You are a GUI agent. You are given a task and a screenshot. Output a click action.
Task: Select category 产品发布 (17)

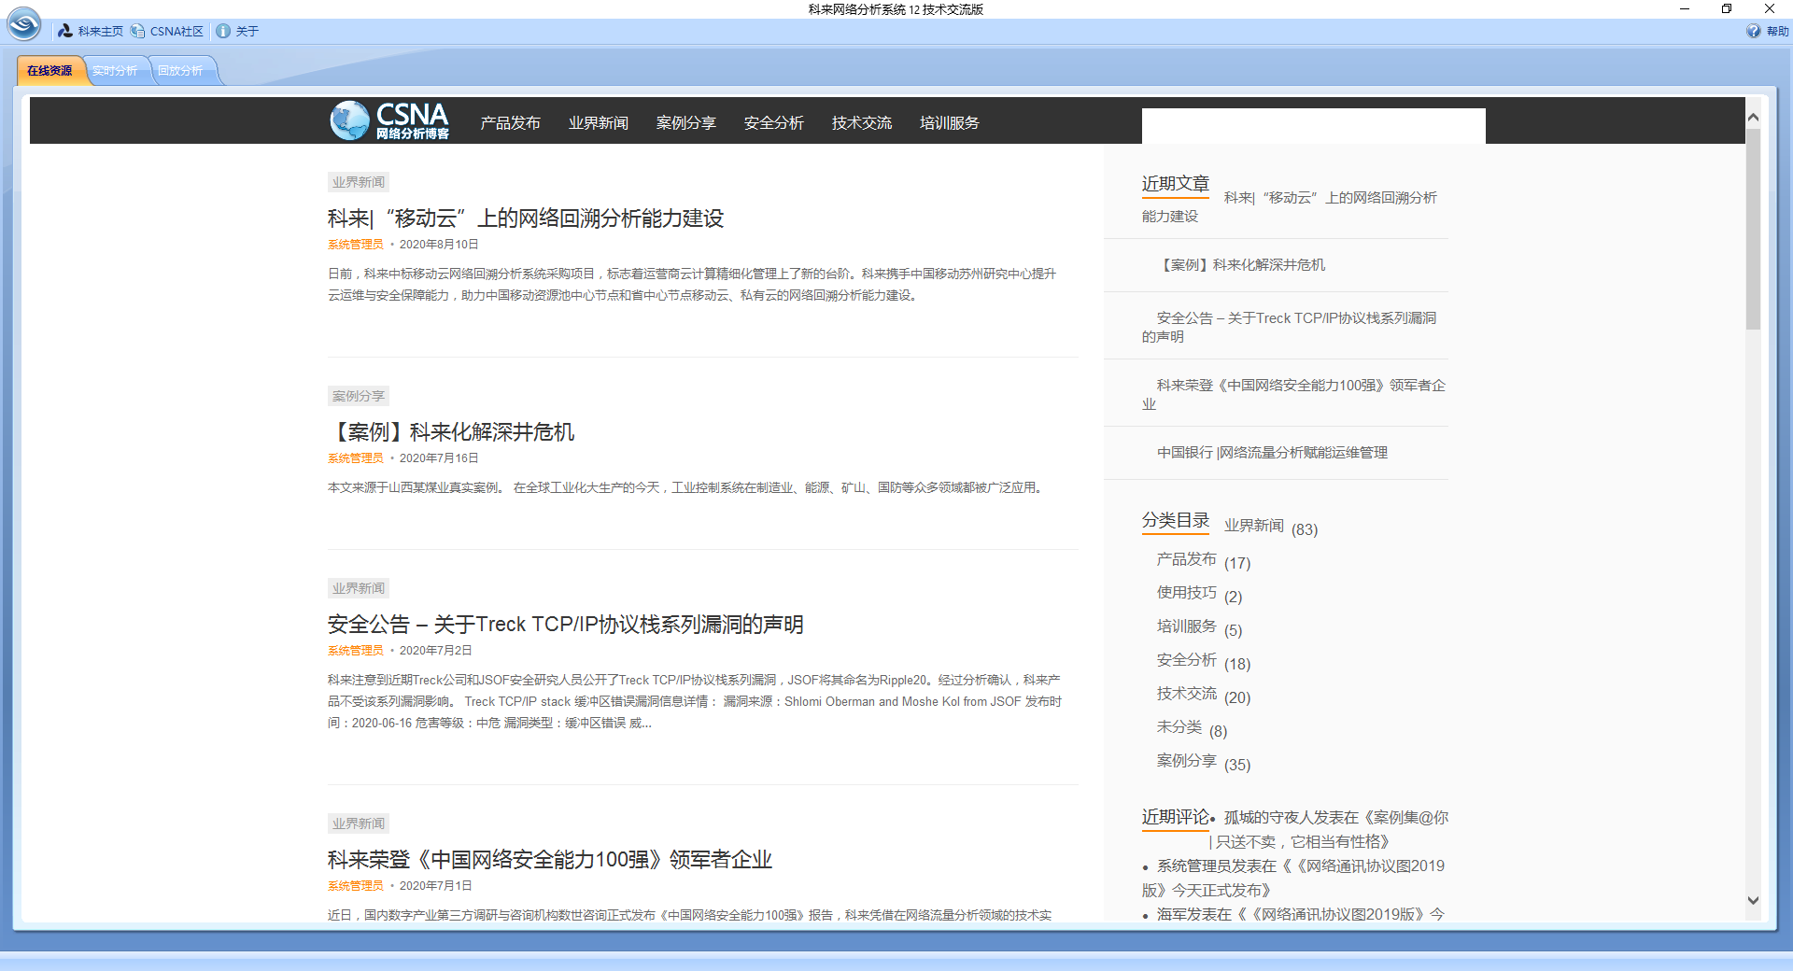(1187, 559)
